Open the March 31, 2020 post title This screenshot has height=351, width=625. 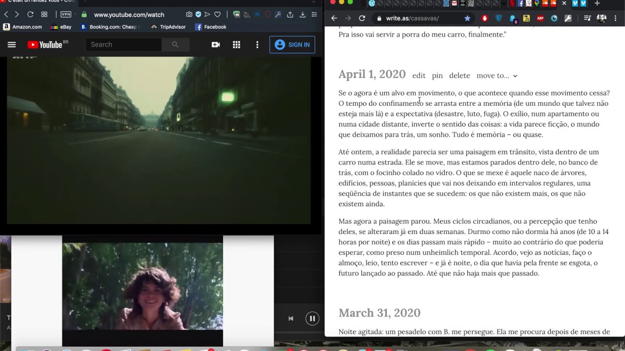tap(379, 313)
